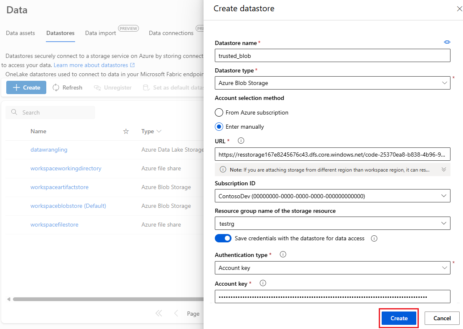Screen dimensions: 463x329
Task: Select the Enter manually radio option
Action: (219, 127)
